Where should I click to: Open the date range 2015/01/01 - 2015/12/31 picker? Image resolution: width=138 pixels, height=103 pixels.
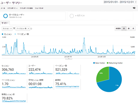[119, 2]
